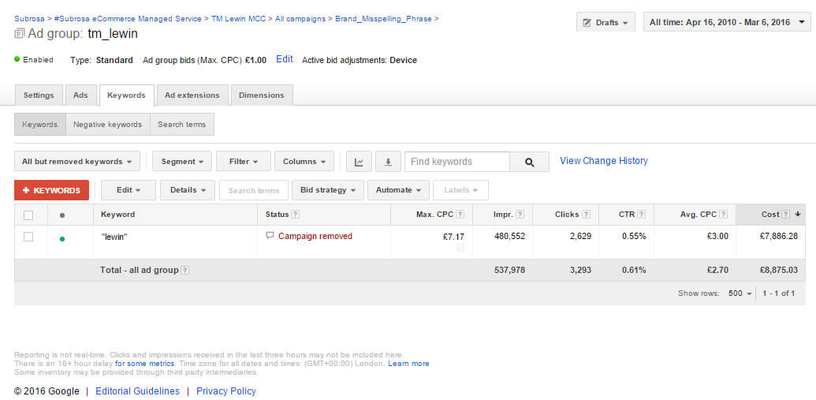Screen dimensions: 816x400
Task: Open the Learn more link
Action: pyautogui.click(x=408, y=364)
